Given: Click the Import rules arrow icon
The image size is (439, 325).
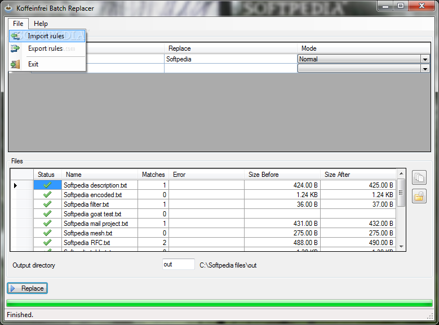Looking at the screenshot, I should (x=15, y=36).
